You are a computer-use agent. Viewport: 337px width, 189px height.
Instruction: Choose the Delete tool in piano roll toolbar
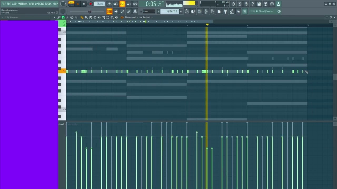(95, 17)
